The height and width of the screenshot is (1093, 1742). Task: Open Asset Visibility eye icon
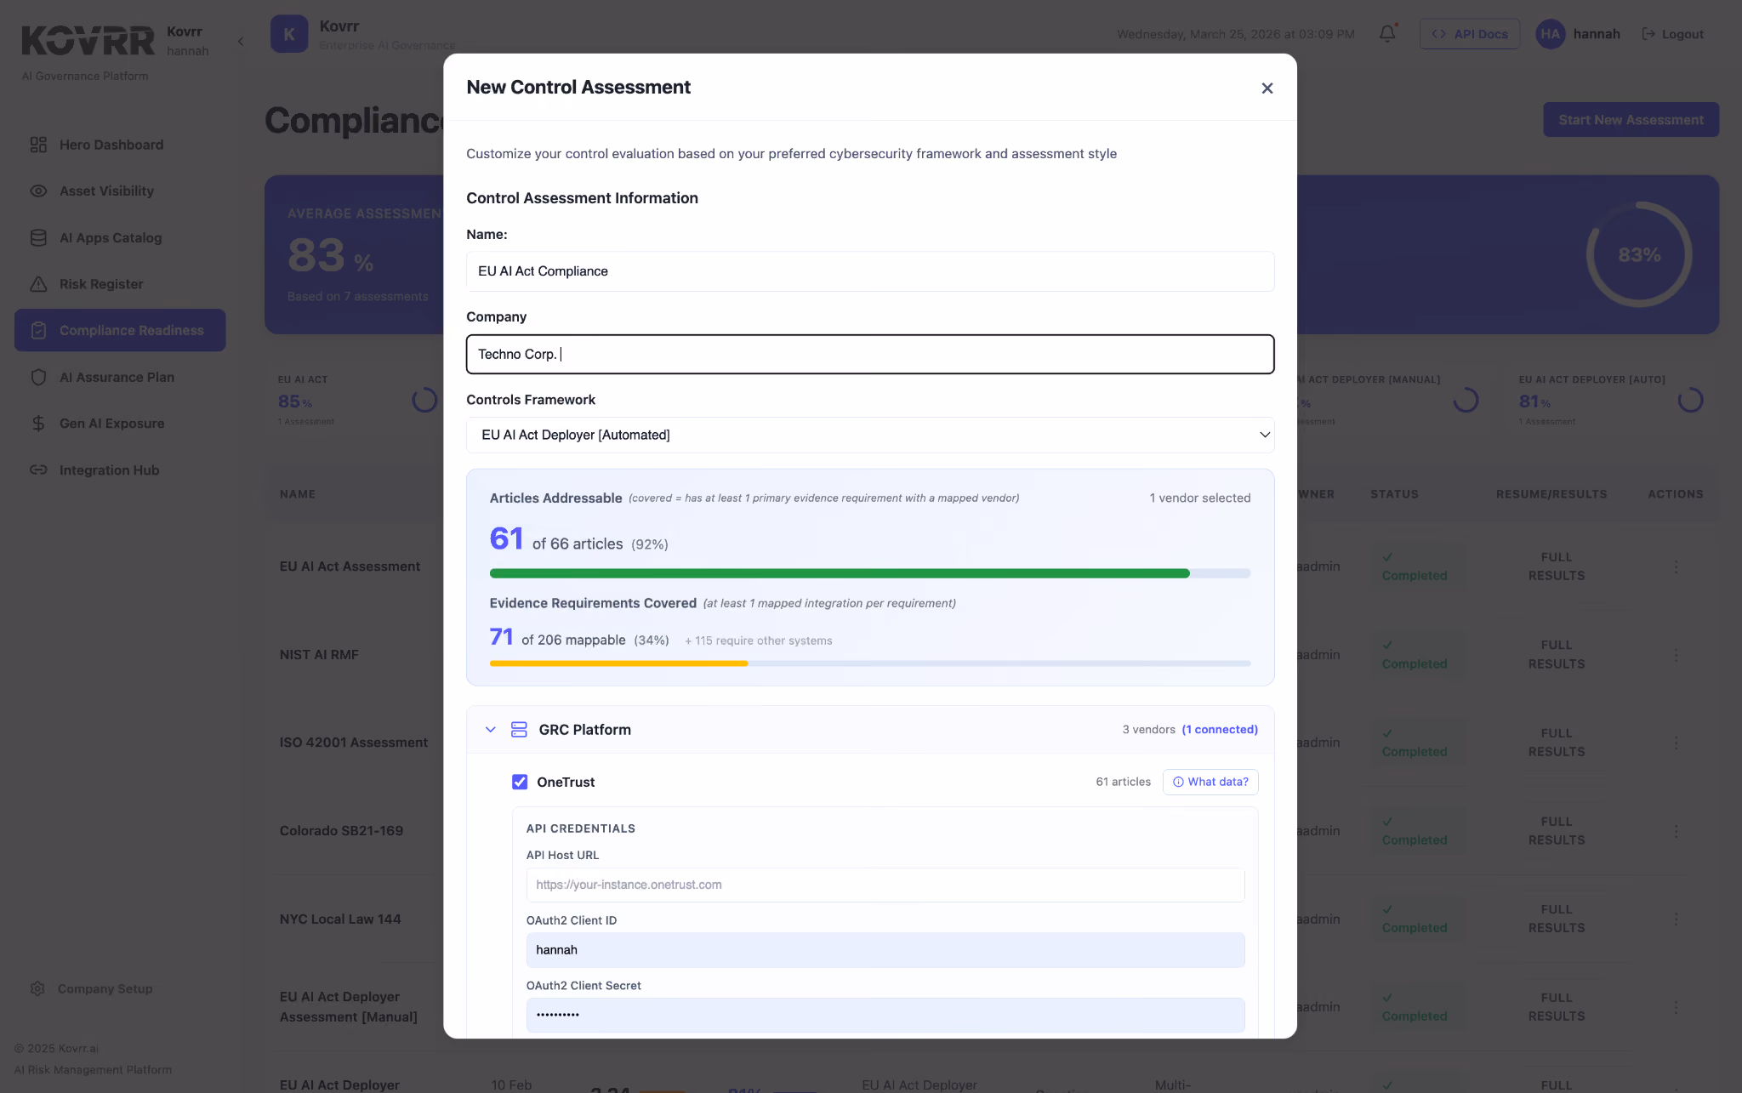(38, 191)
